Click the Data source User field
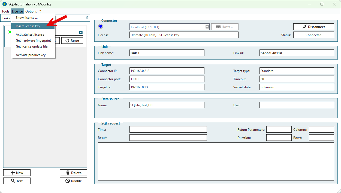 [297, 105]
